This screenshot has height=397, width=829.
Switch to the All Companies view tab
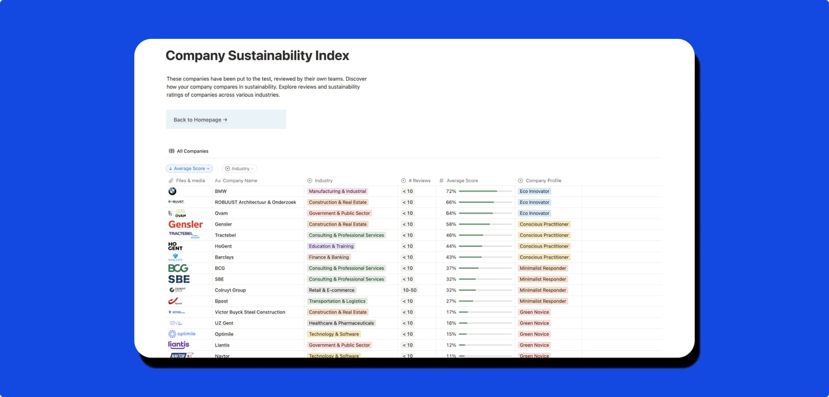(189, 151)
